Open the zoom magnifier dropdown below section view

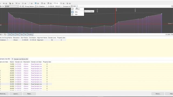[5, 34]
